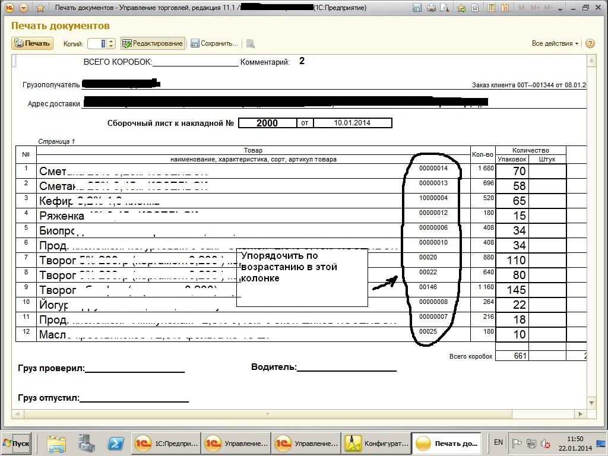Click the Сохранить... button
Image resolution: width=608 pixels, height=456 pixels.
pyautogui.click(x=214, y=43)
